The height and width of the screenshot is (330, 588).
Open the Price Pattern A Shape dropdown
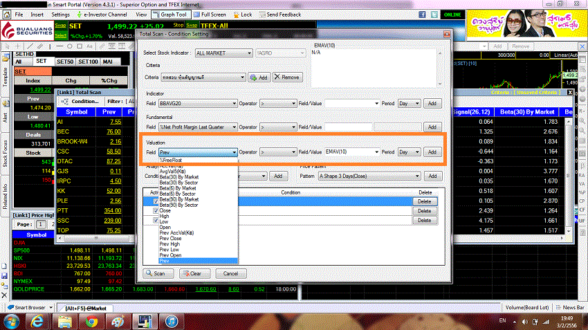click(x=369, y=176)
